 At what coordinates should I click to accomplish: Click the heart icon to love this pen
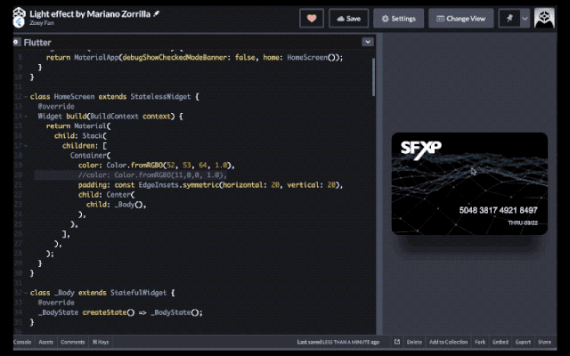(x=312, y=18)
